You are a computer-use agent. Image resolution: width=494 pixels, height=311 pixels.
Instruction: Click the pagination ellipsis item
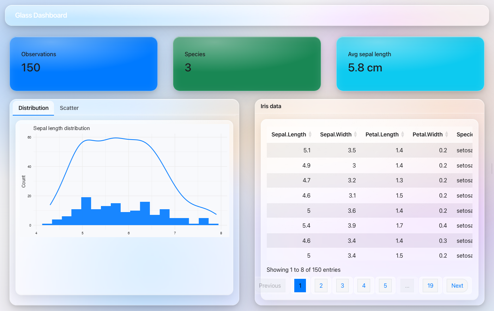pyautogui.click(x=407, y=286)
